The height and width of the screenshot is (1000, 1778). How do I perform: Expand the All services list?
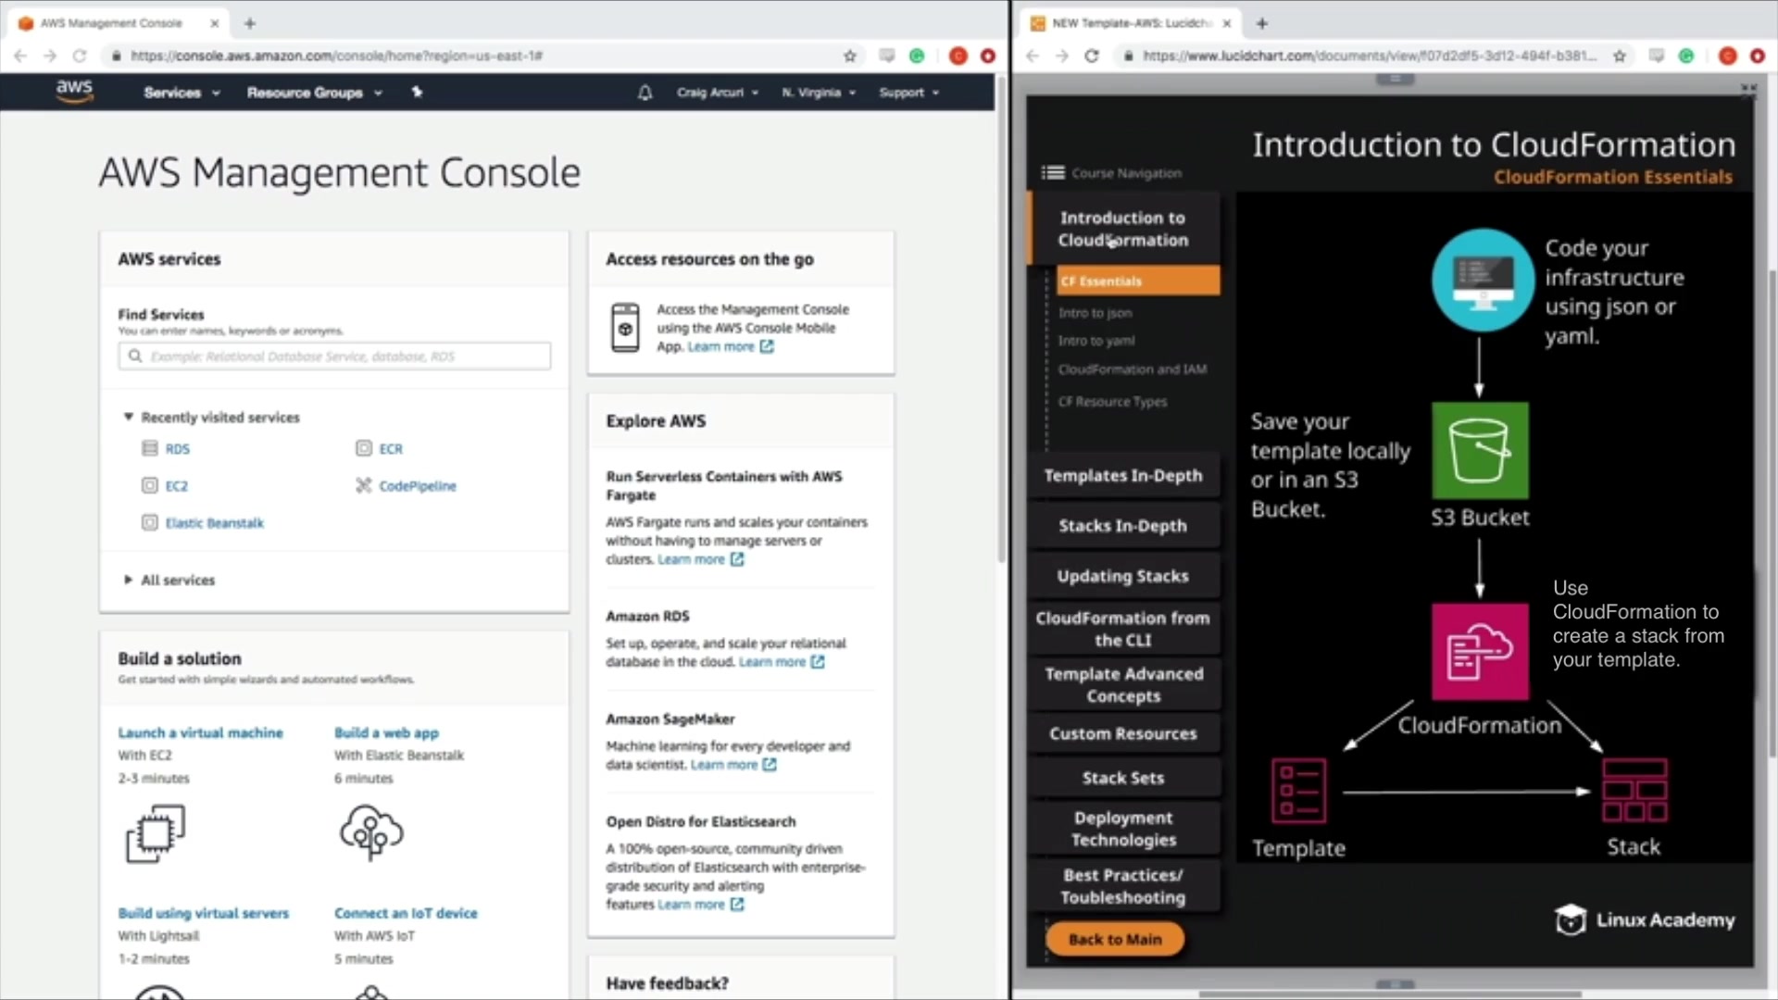tap(129, 580)
